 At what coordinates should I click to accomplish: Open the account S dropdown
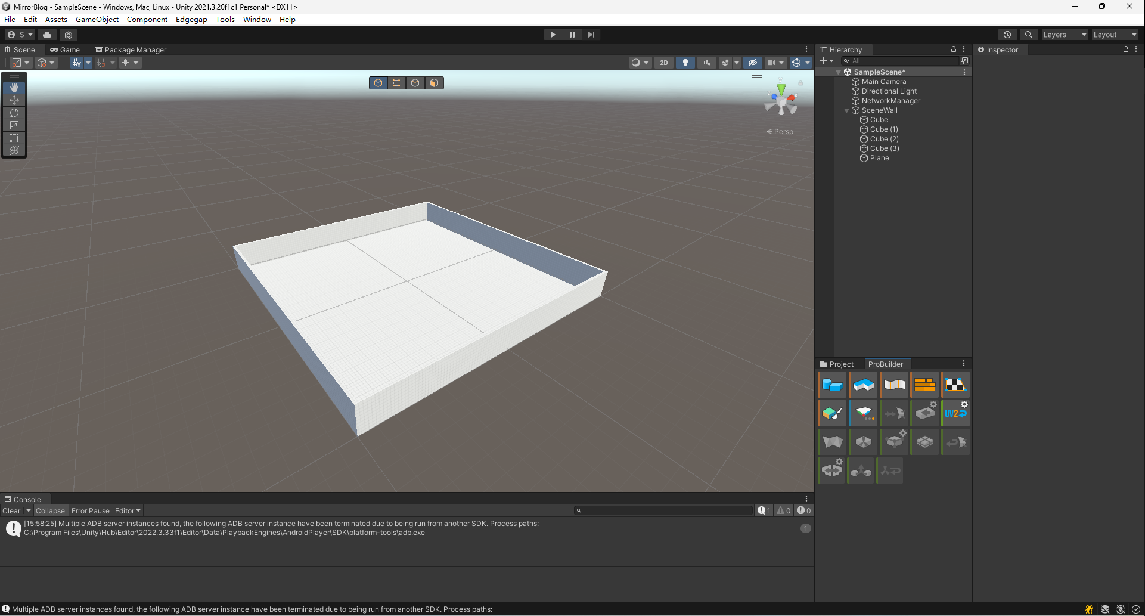click(20, 35)
